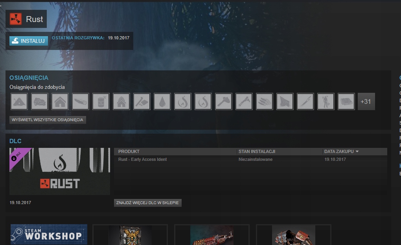Click the Niezainstalowane status cell
Screen dimensions: 401x245
coord(256,159)
